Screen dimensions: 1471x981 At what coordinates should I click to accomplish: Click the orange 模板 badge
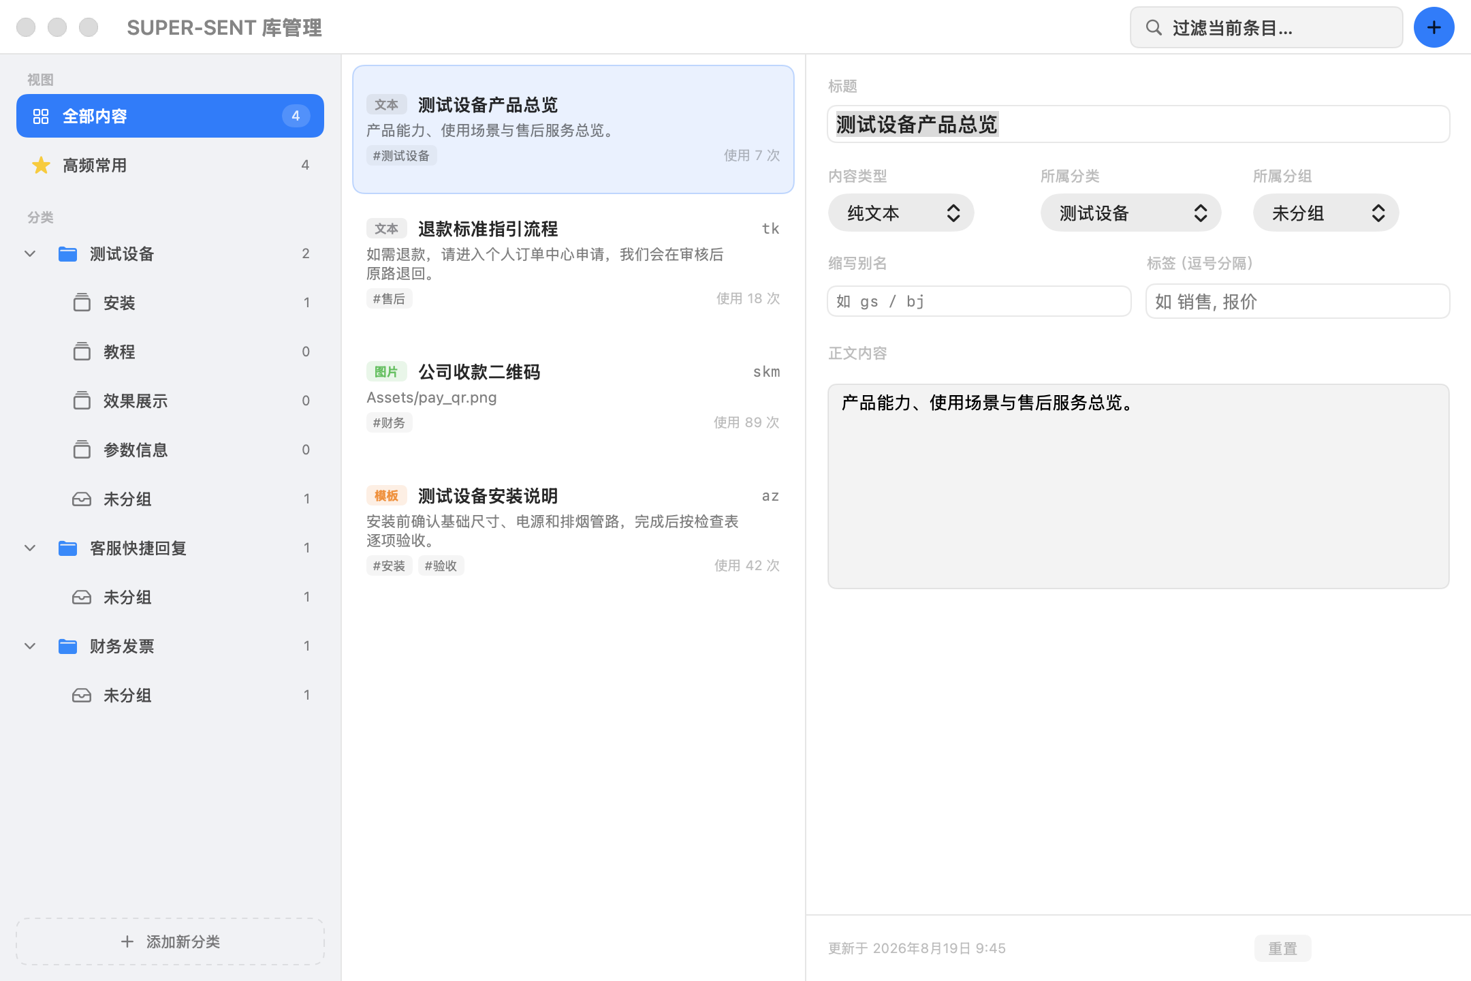click(x=386, y=496)
